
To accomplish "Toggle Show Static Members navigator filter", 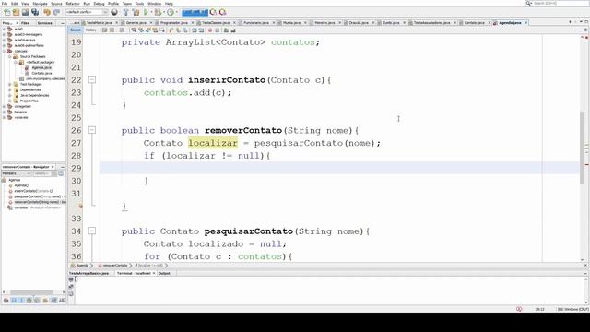I will pyautogui.click(x=21, y=301).
